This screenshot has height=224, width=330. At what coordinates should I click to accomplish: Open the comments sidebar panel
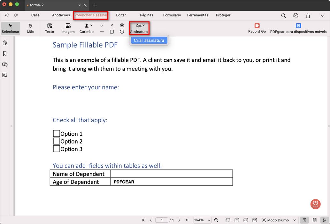(x=5, y=64)
